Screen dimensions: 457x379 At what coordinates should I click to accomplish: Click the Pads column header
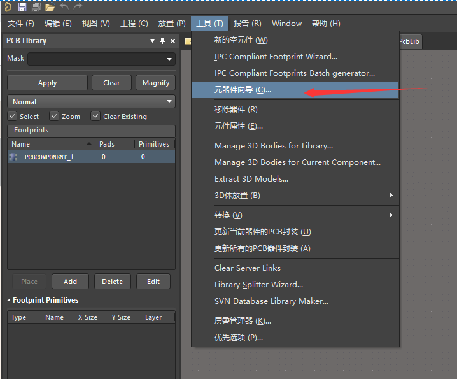(115, 144)
